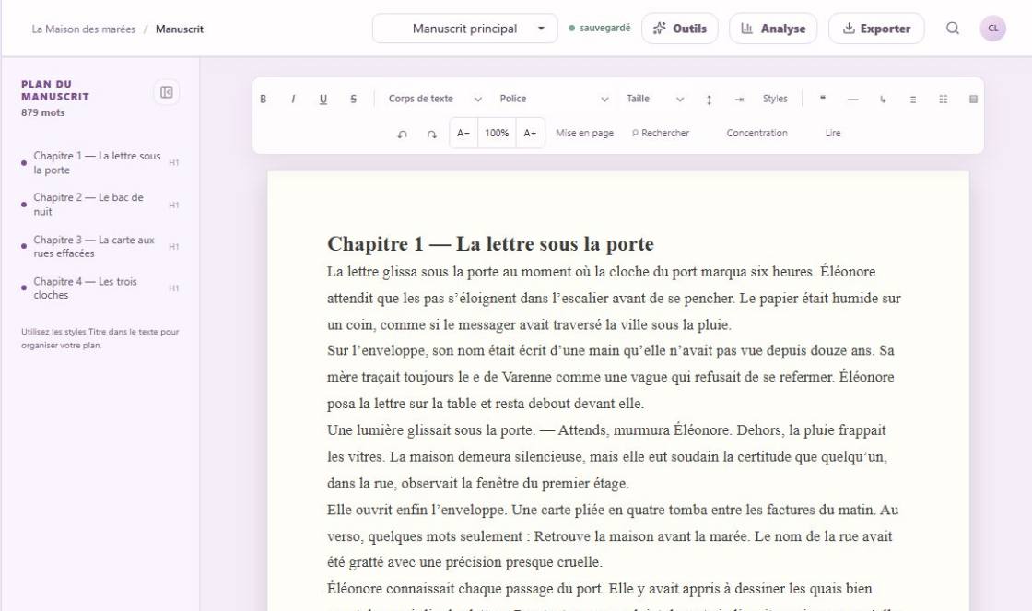Collapse the manuscript plan sidebar
This screenshot has height=611, width=1032.
(167, 92)
